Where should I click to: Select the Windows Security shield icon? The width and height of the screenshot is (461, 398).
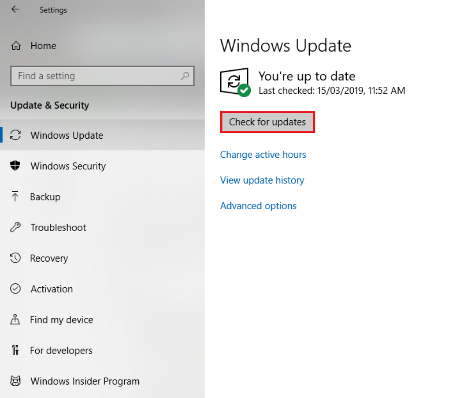coord(16,166)
